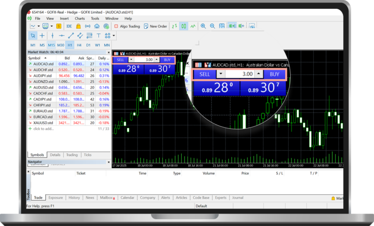Sort Market Watch by Daily change column
The image size is (374, 226).
coord(103,58)
